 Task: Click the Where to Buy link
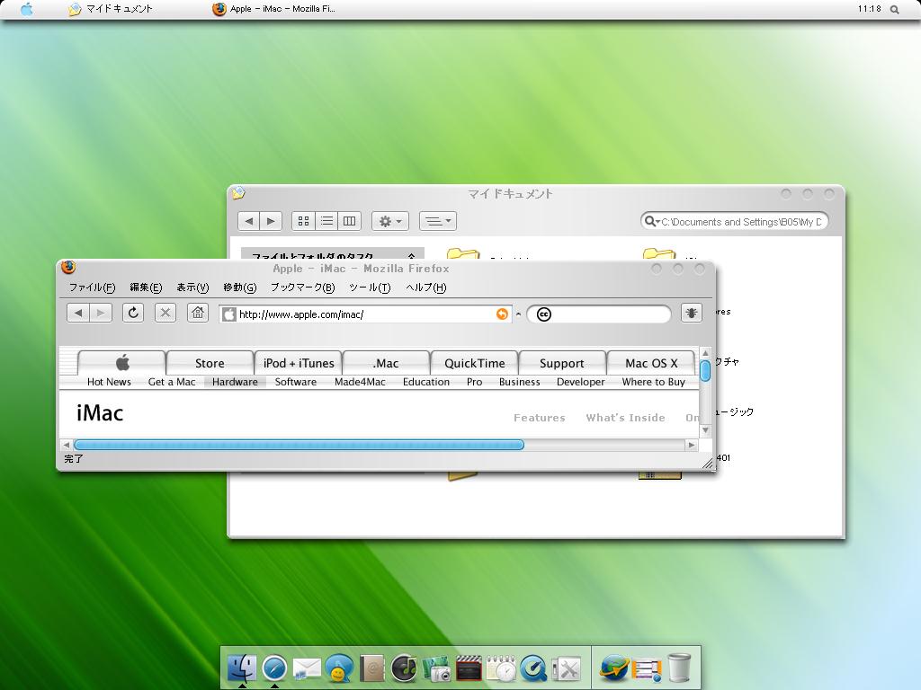point(653,382)
